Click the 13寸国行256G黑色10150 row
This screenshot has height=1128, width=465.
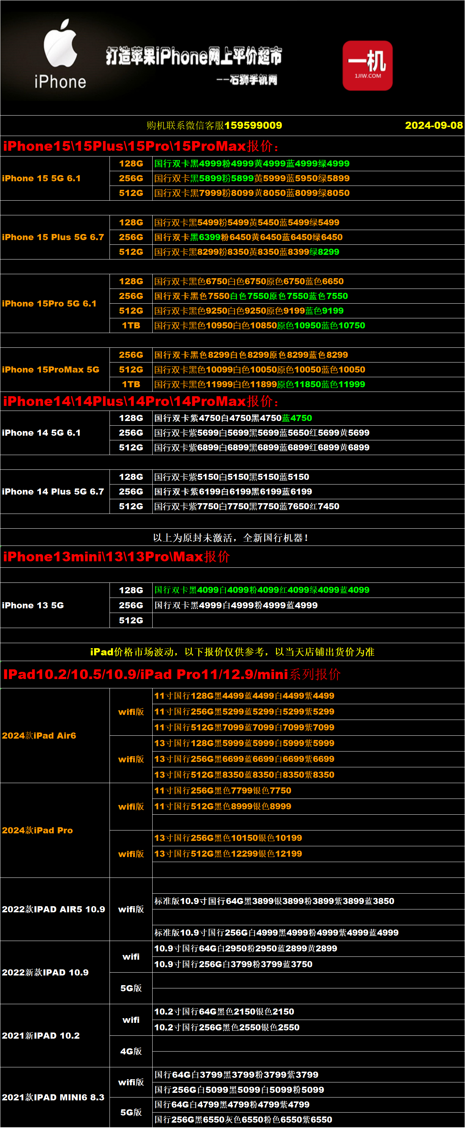pos(308,838)
